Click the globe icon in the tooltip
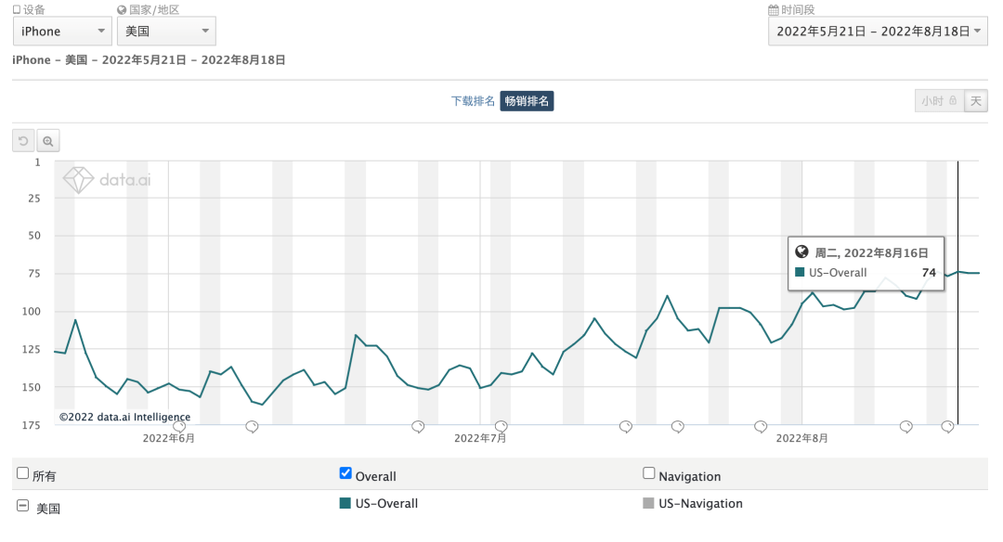The height and width of the screenshot is (542, 1003). click(x=801, y=252)
